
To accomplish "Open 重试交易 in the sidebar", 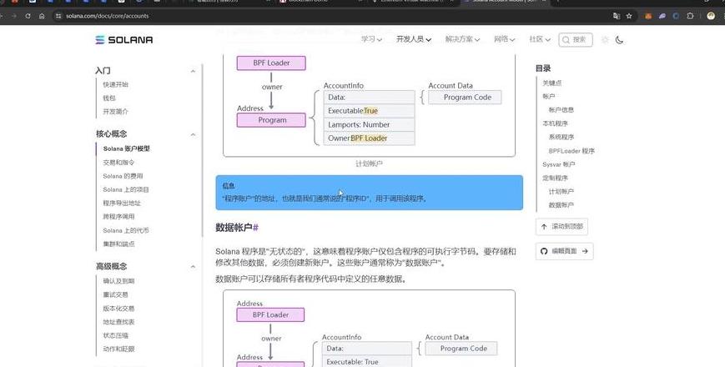I will (116, 294).
